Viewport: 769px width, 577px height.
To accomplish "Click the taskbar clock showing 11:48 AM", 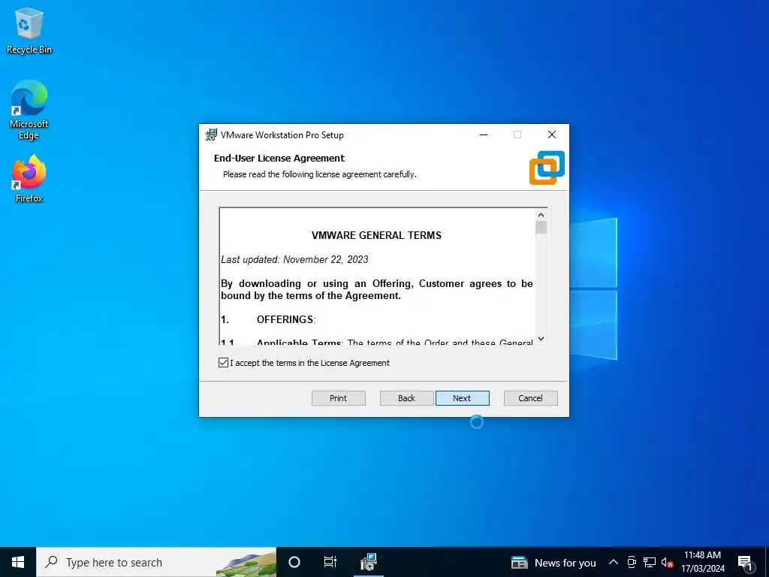I will 702,562.
